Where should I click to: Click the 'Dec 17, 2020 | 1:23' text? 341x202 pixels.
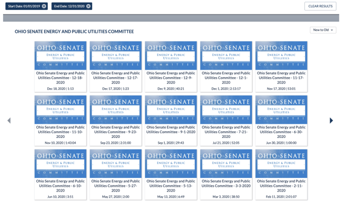pos(116,89)
